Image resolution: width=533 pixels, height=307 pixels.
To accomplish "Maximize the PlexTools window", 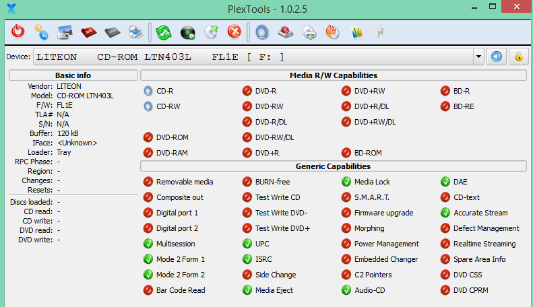I will [x=493, y=7].
